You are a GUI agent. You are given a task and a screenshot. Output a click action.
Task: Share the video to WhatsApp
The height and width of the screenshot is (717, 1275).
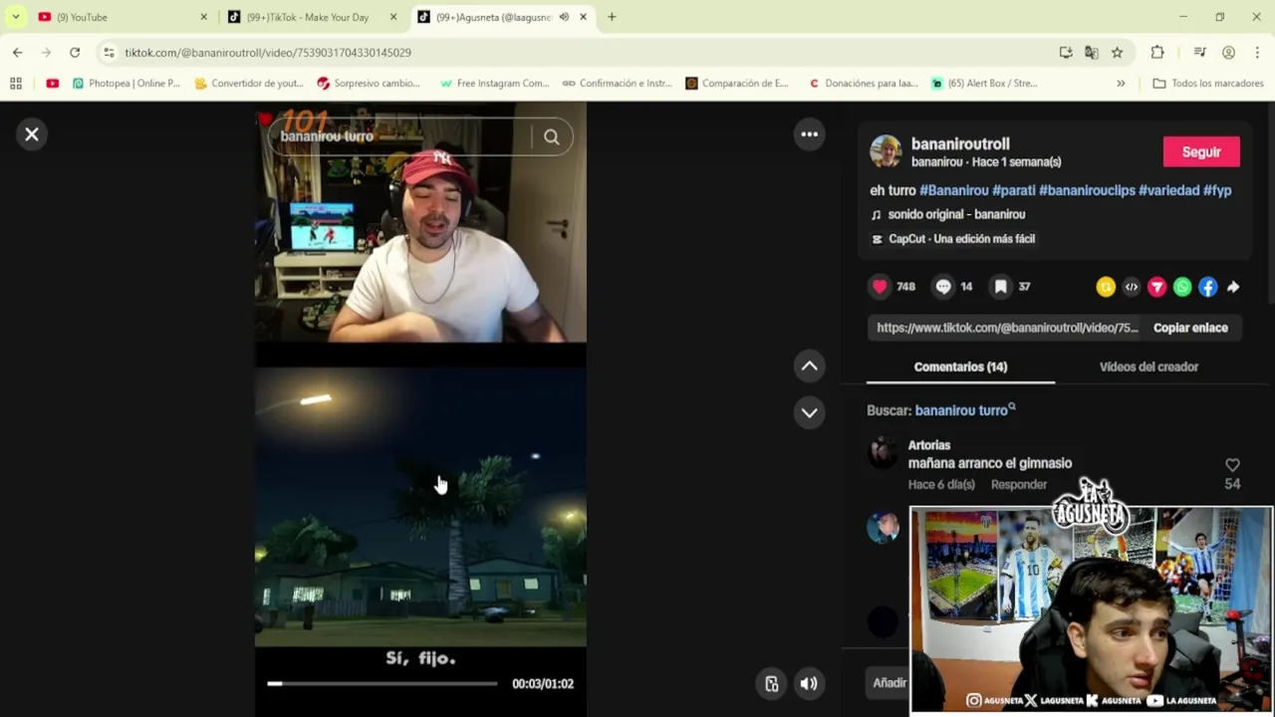coord(1182,287)
